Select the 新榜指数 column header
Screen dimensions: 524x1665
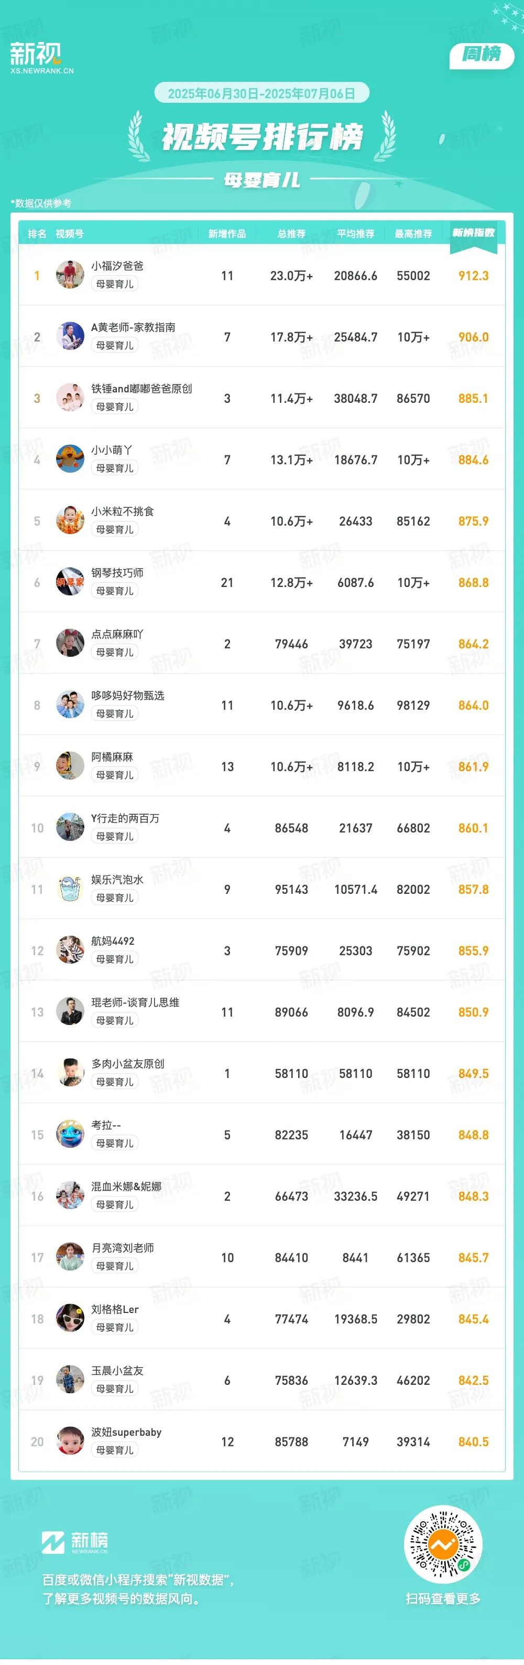tap(473, 233)
